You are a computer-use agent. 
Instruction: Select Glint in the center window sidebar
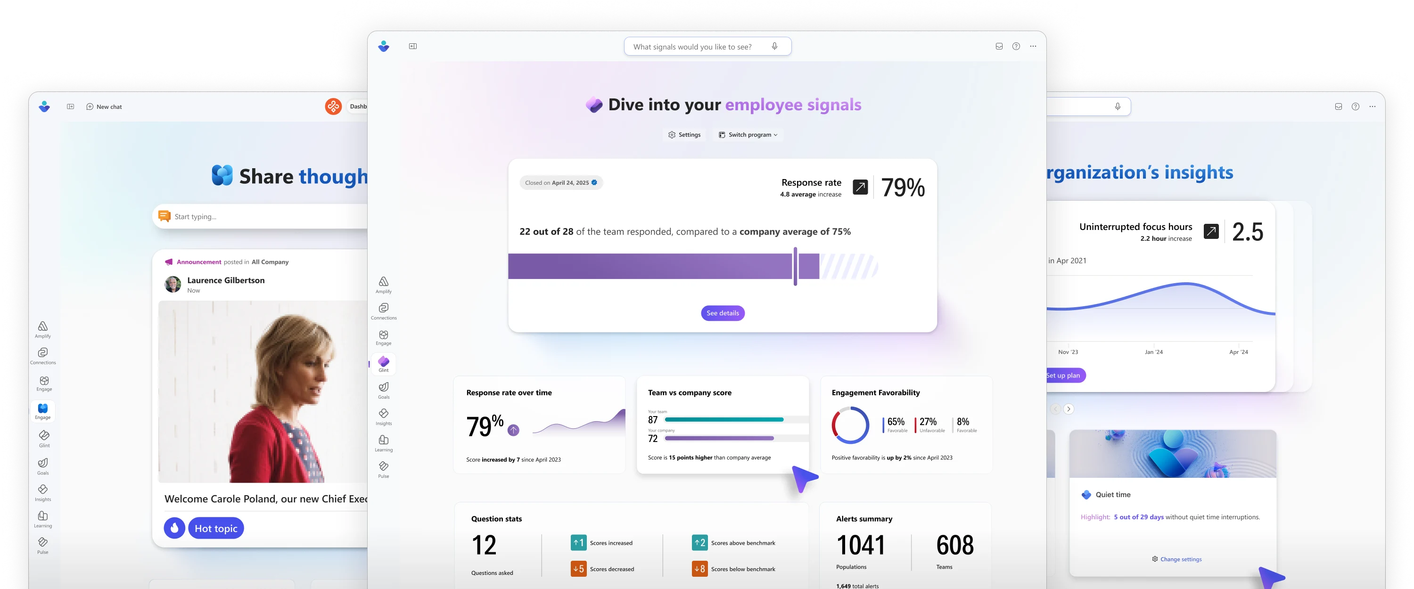click(384, 364)
